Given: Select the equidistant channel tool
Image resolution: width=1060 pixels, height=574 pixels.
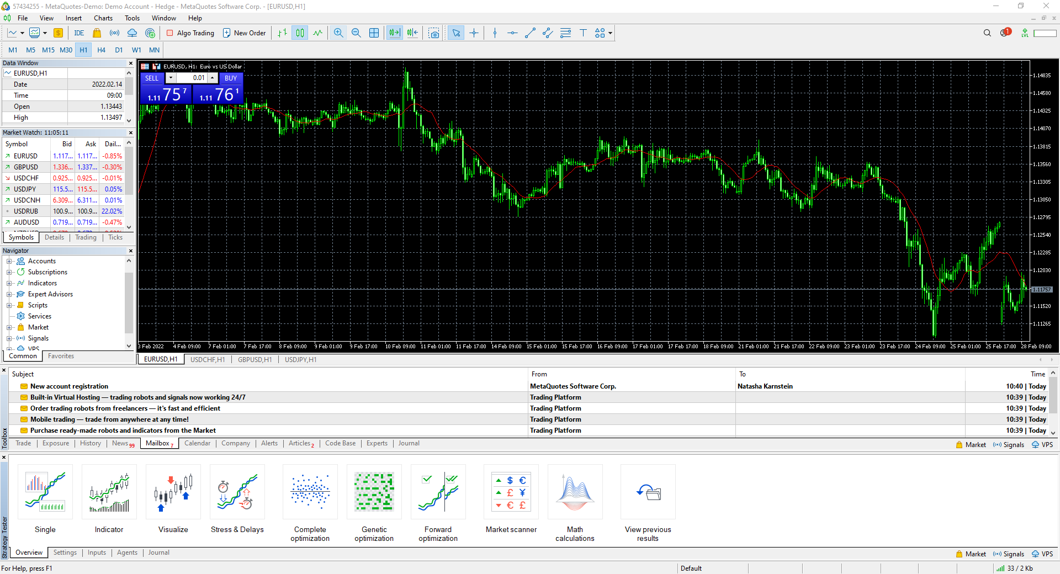Looking at the screenshot, I should point(548,33).
